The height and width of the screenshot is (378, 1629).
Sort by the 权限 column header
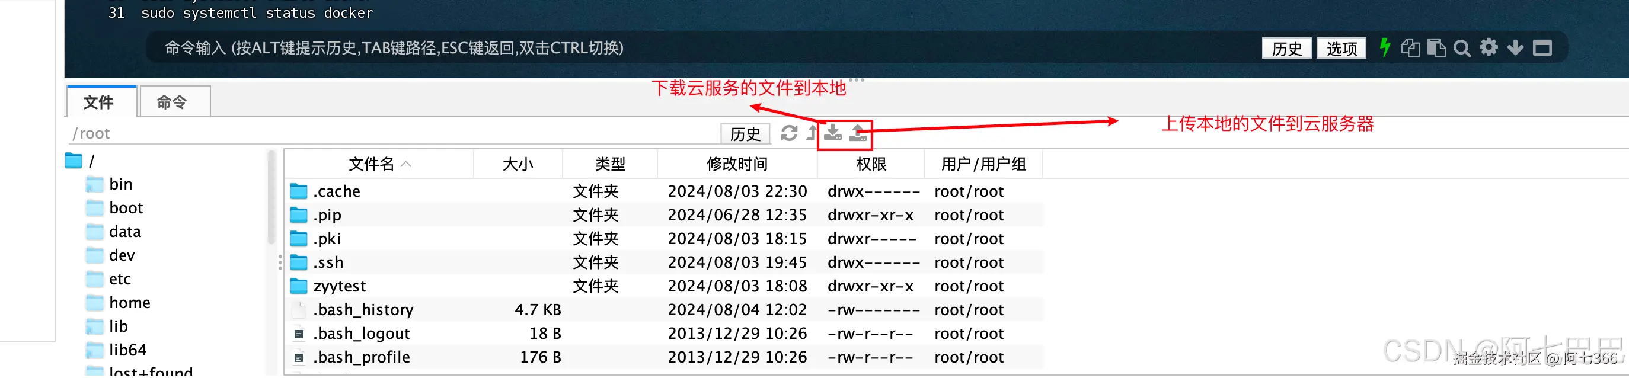871,164
